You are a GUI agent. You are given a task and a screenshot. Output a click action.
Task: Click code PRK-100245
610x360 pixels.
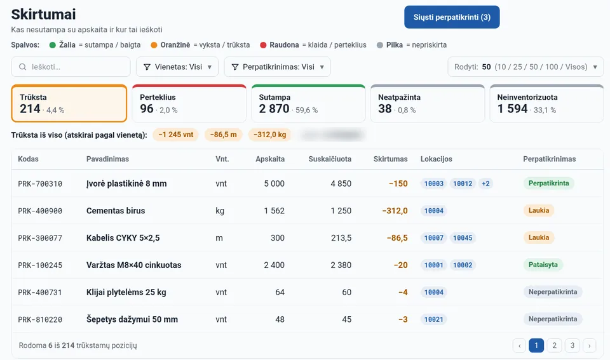point(40,265)
